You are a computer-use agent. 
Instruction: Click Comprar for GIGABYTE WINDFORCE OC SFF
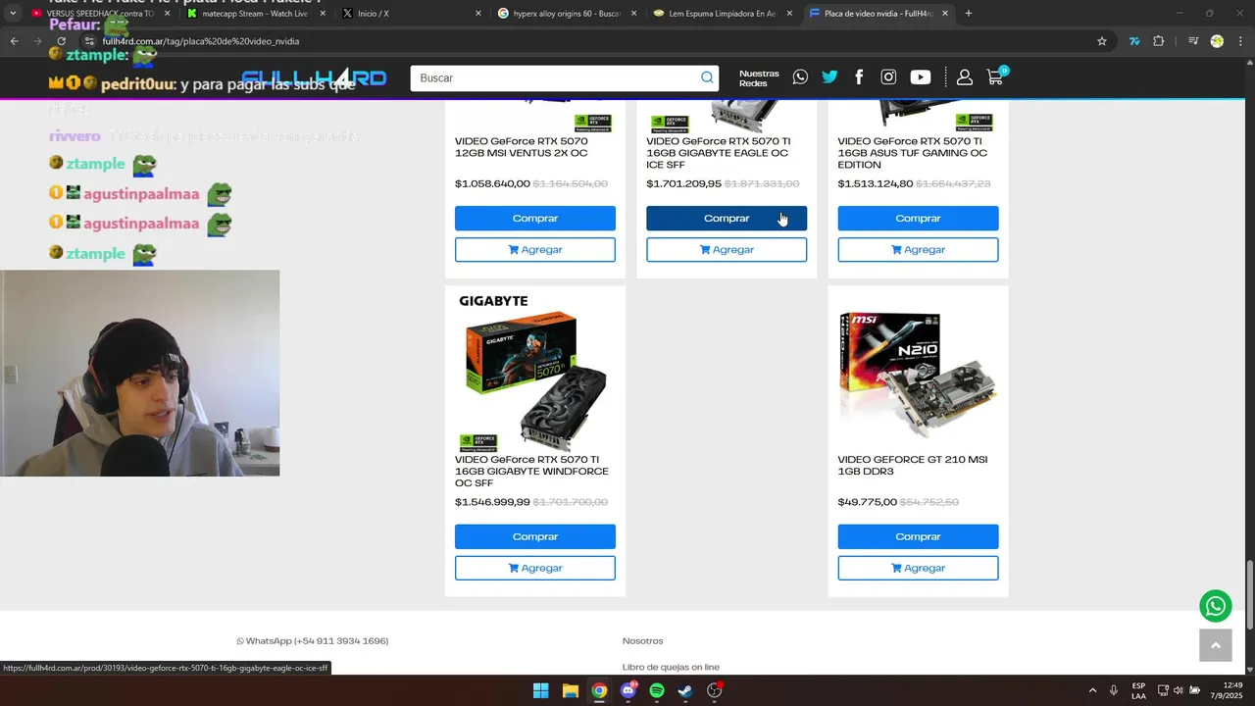click(x=535, y=537)
